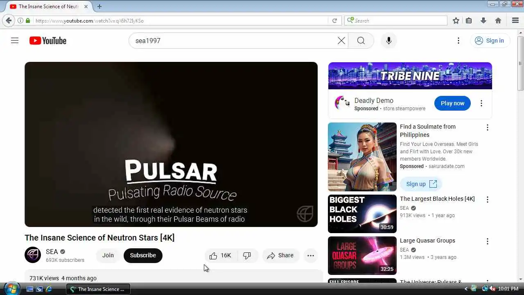Open the 10:01 PM taskbar clock
524x295 pixels.
(x=508, y=289)
